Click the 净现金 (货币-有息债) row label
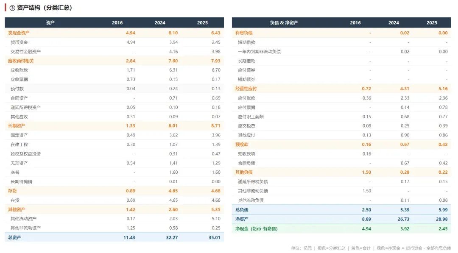Screen dimensions: 458x253 pos(257,229)
